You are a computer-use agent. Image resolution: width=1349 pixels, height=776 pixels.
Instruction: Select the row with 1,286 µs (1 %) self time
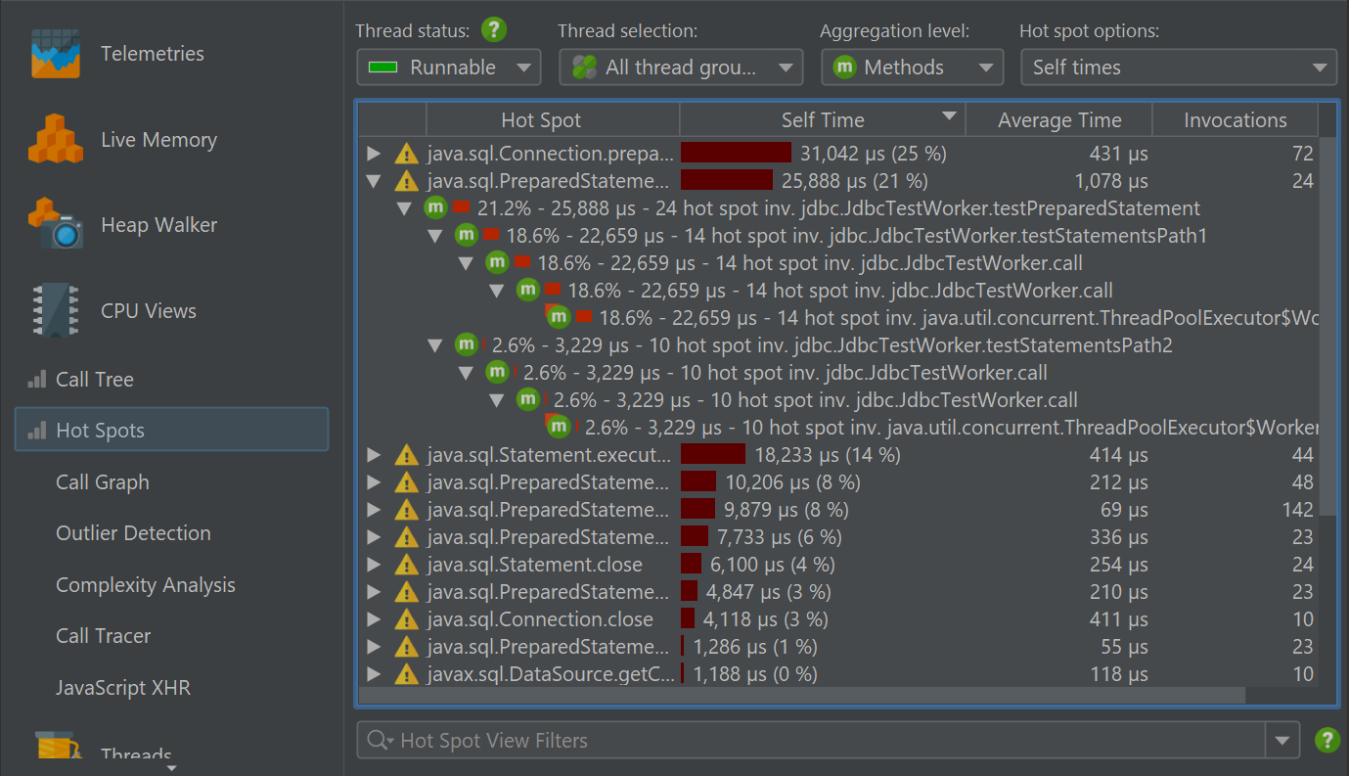point(838,647)
